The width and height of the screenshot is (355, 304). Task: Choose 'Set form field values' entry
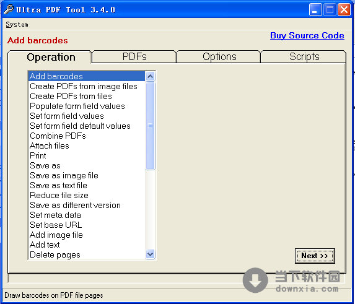(87, 116)
